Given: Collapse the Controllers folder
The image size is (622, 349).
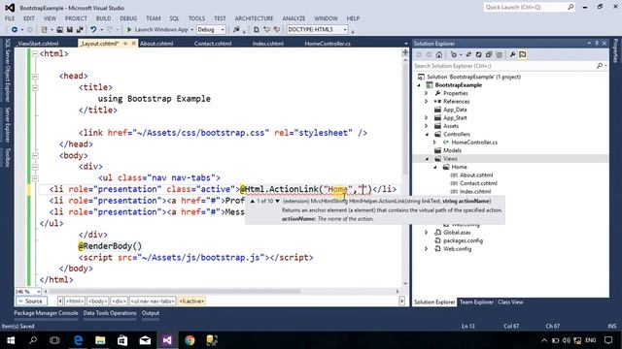Looking at the screenshot, I should tap(427, 134).
